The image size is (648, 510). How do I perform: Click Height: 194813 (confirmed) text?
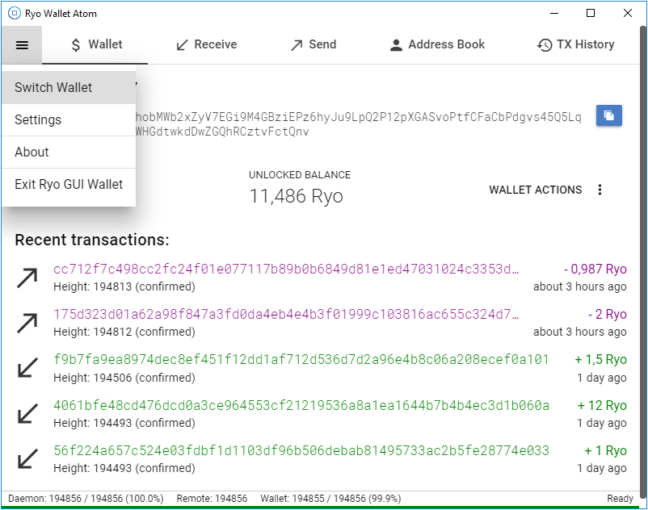click(x=124, y=286)
